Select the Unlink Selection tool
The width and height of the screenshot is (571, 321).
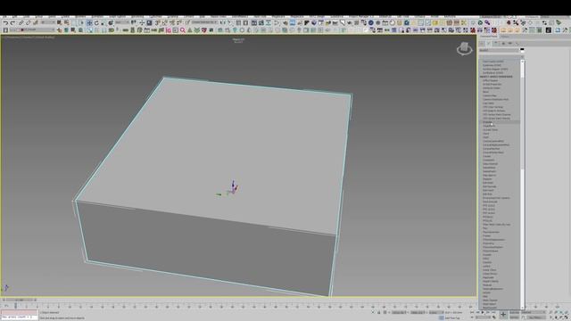[29, 23]
